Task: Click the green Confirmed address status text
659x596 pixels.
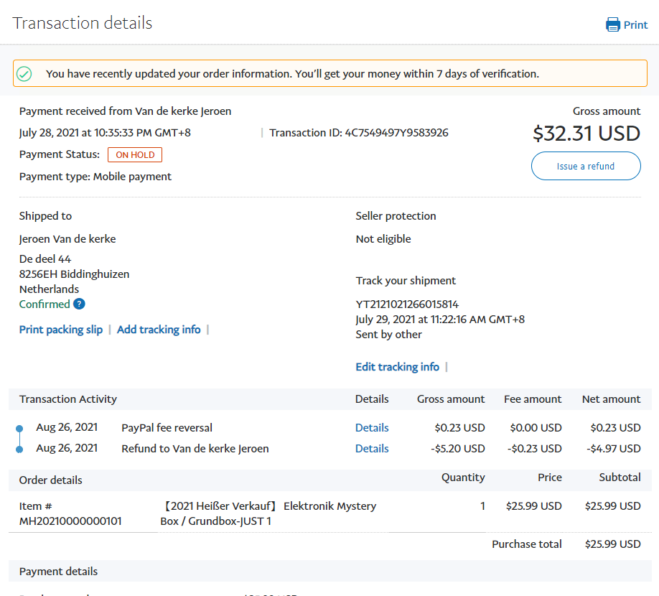Action: tap(45, 304)
